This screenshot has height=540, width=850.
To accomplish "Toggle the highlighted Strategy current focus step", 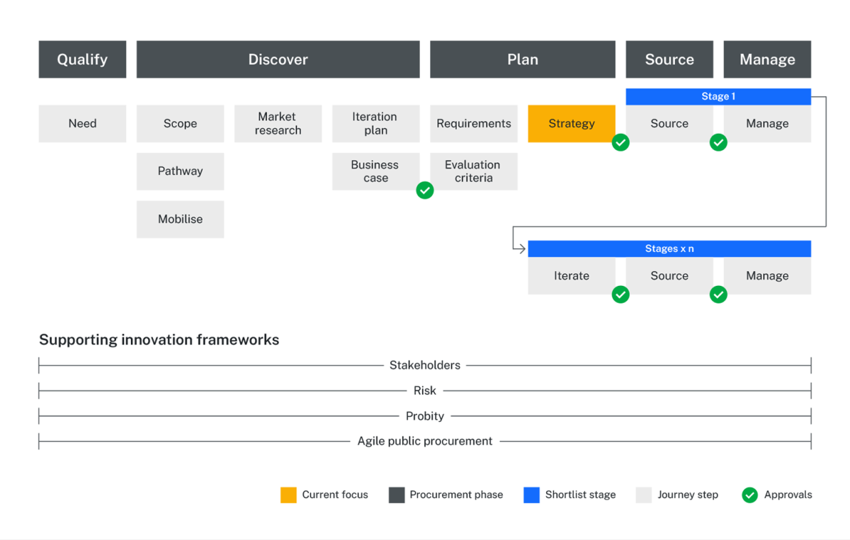I will pyautogui.click(x=571, y=123).
